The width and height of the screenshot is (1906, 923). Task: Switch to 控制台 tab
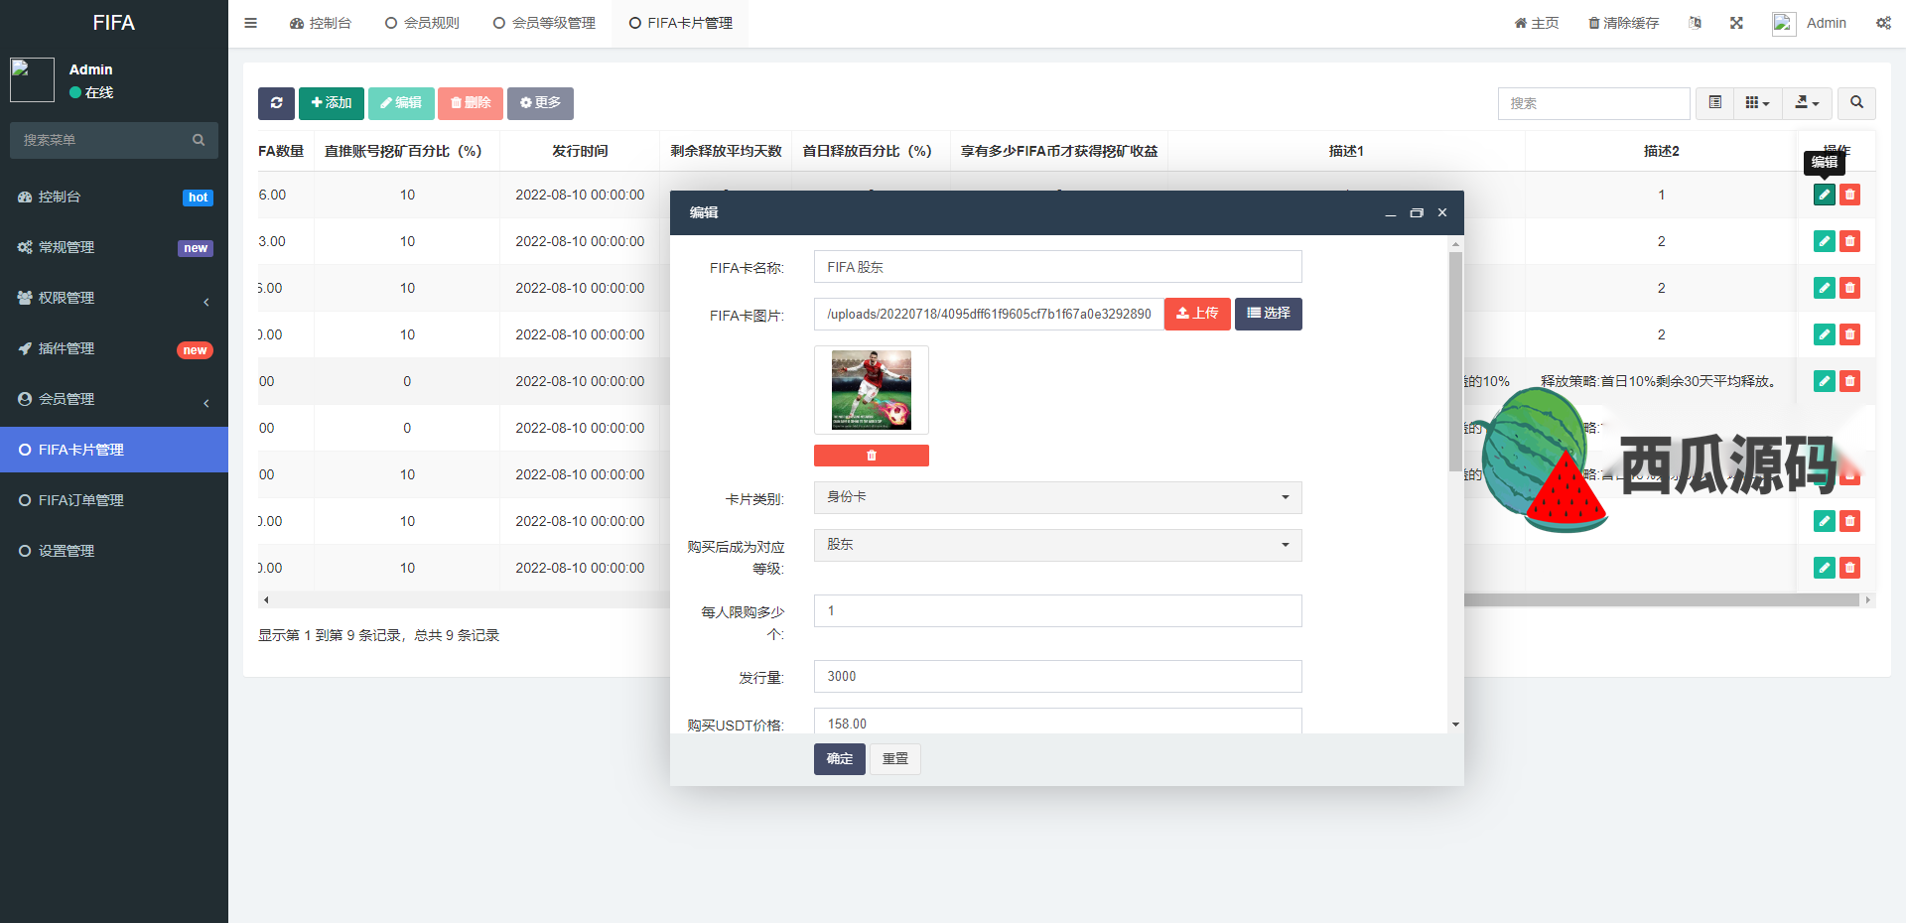click(321, 23)
